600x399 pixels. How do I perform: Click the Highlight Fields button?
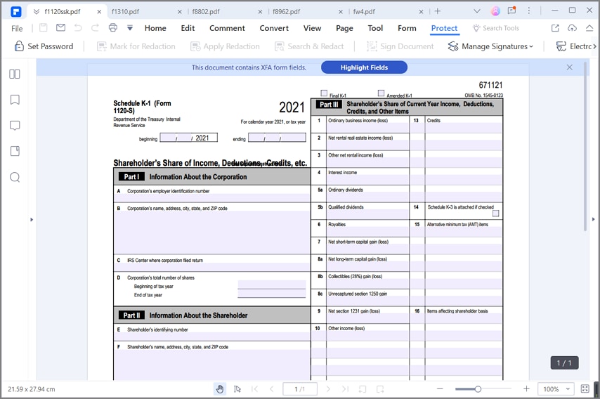(364, 67)
